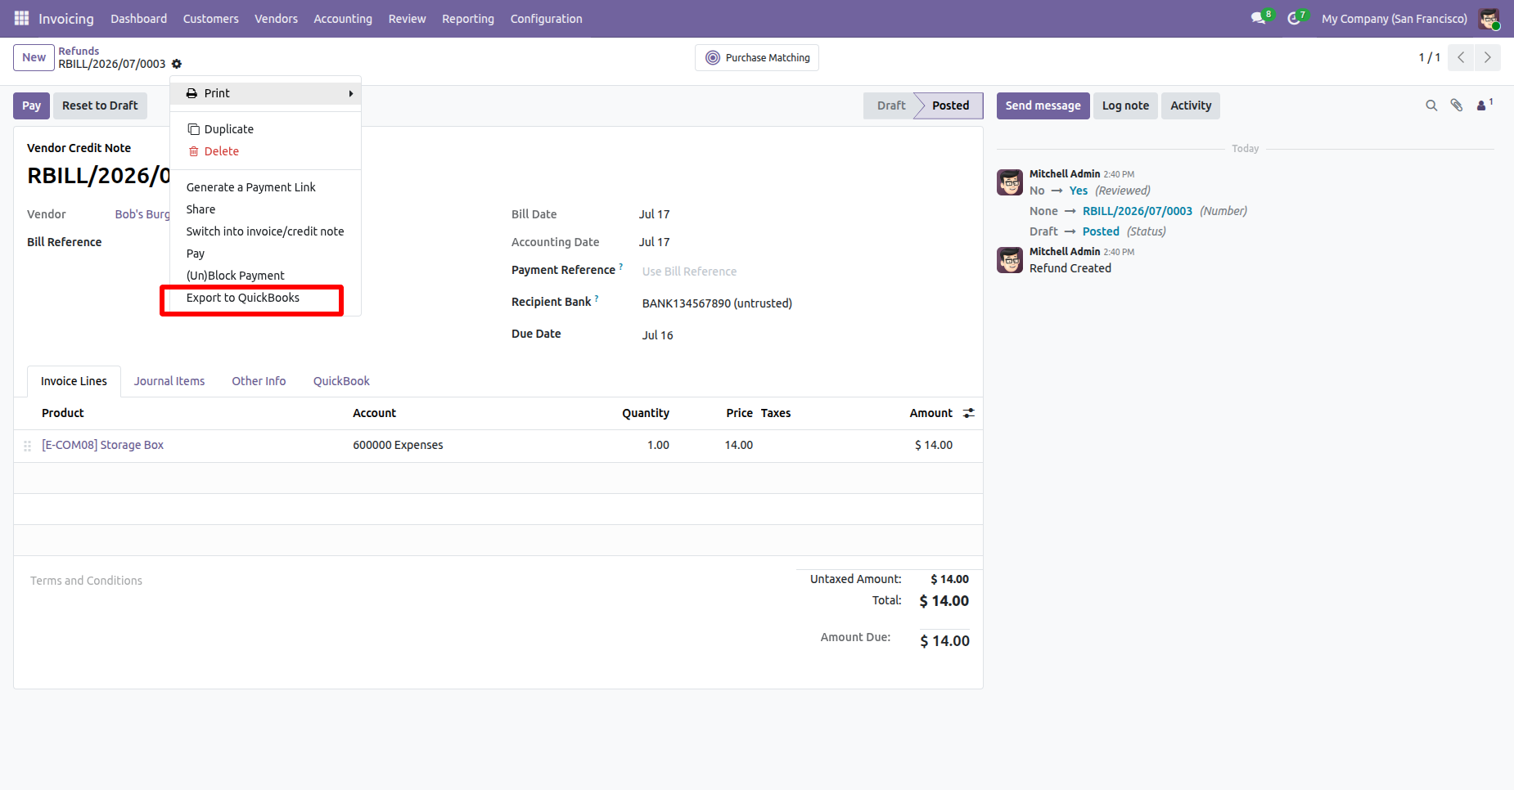Switch to the Other Info tab

[259, 381]
